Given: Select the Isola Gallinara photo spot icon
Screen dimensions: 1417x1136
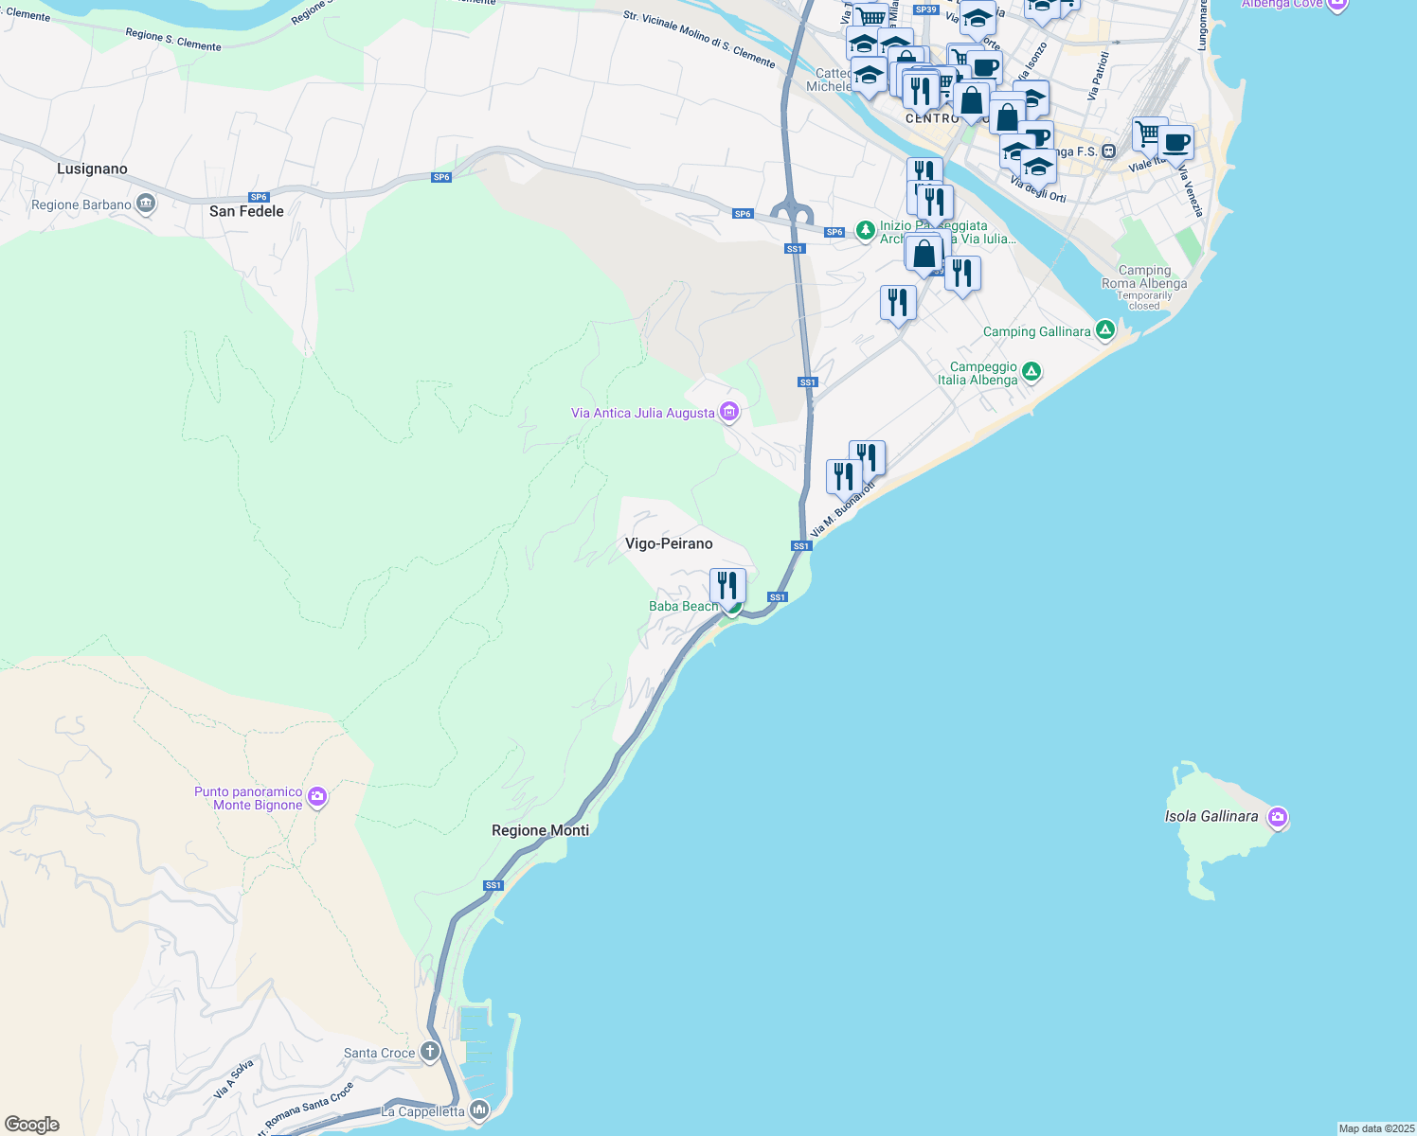Looking at the screenshot, I should pos(1278,817).
